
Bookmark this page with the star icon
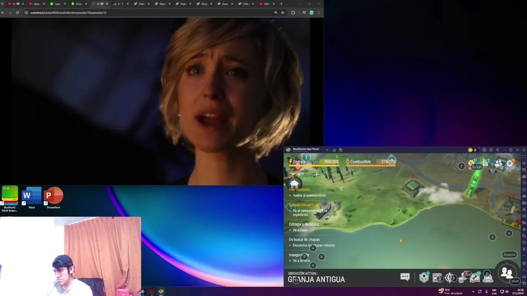click(282, 13)
